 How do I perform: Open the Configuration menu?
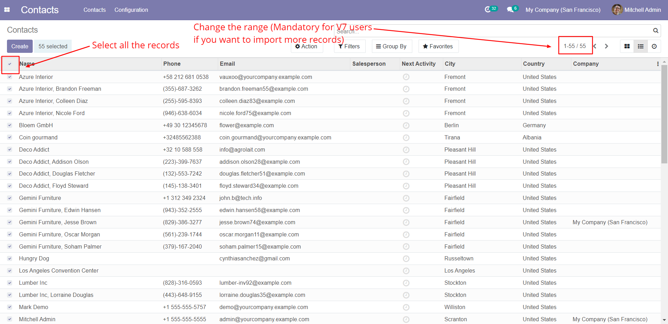click(x=131, y=10)
